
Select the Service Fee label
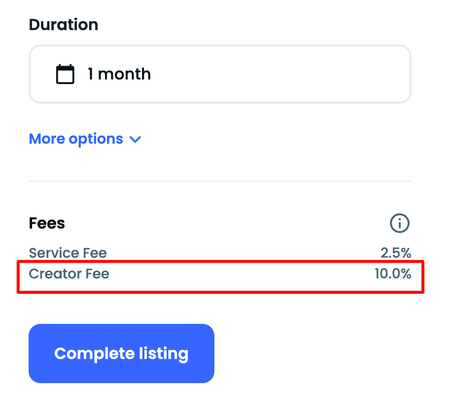pos(68,253)
